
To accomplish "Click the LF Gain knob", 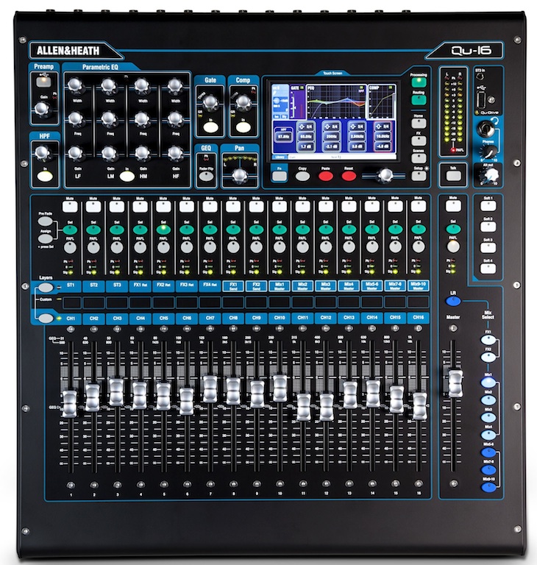I will click(75, 153).
